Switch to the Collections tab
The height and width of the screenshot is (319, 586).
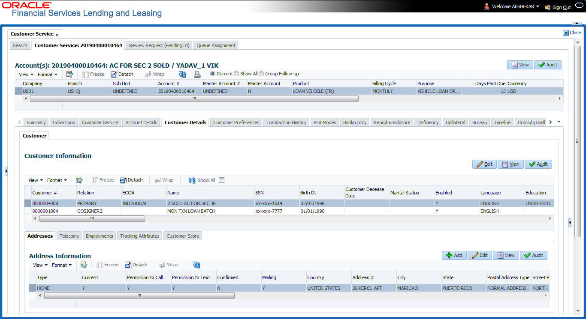64,122
